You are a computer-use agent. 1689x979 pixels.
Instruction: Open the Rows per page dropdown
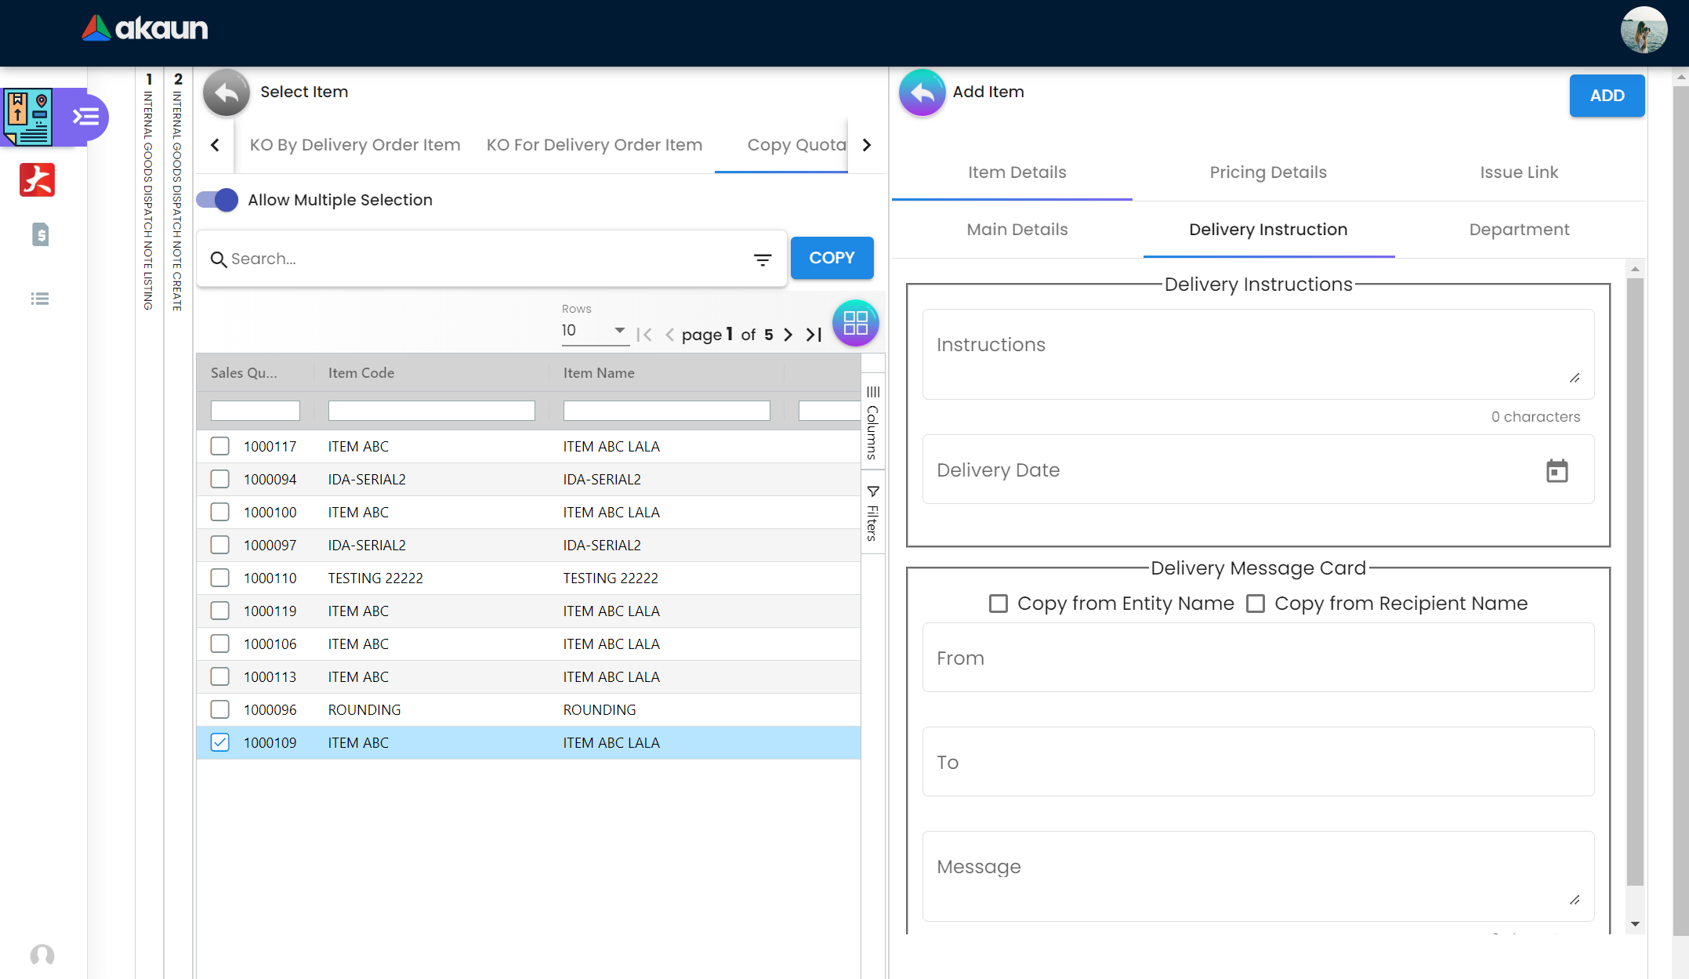coord(595,331)
